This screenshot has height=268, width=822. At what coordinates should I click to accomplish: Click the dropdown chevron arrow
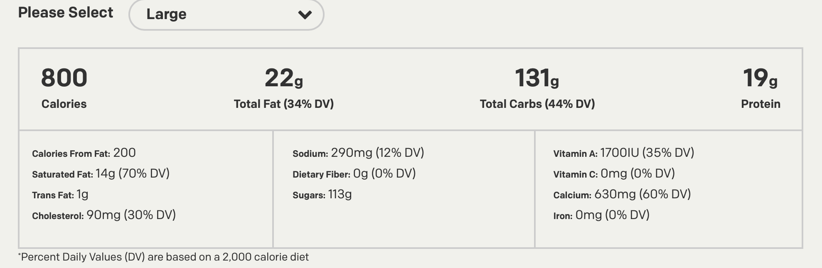305,15
